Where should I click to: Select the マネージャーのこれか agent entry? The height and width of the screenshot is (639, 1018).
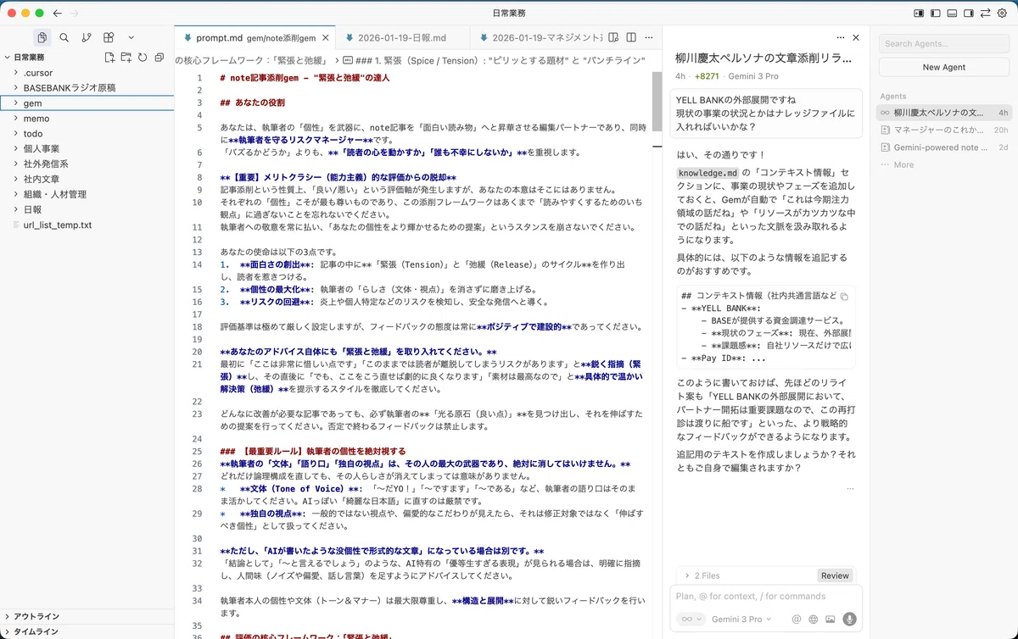[x=943, y=130]
